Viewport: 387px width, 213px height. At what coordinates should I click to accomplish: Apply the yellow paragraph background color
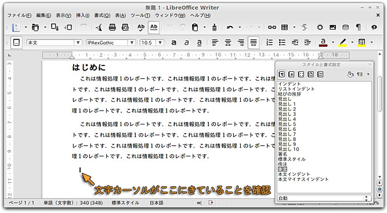[x=362, y=43]
